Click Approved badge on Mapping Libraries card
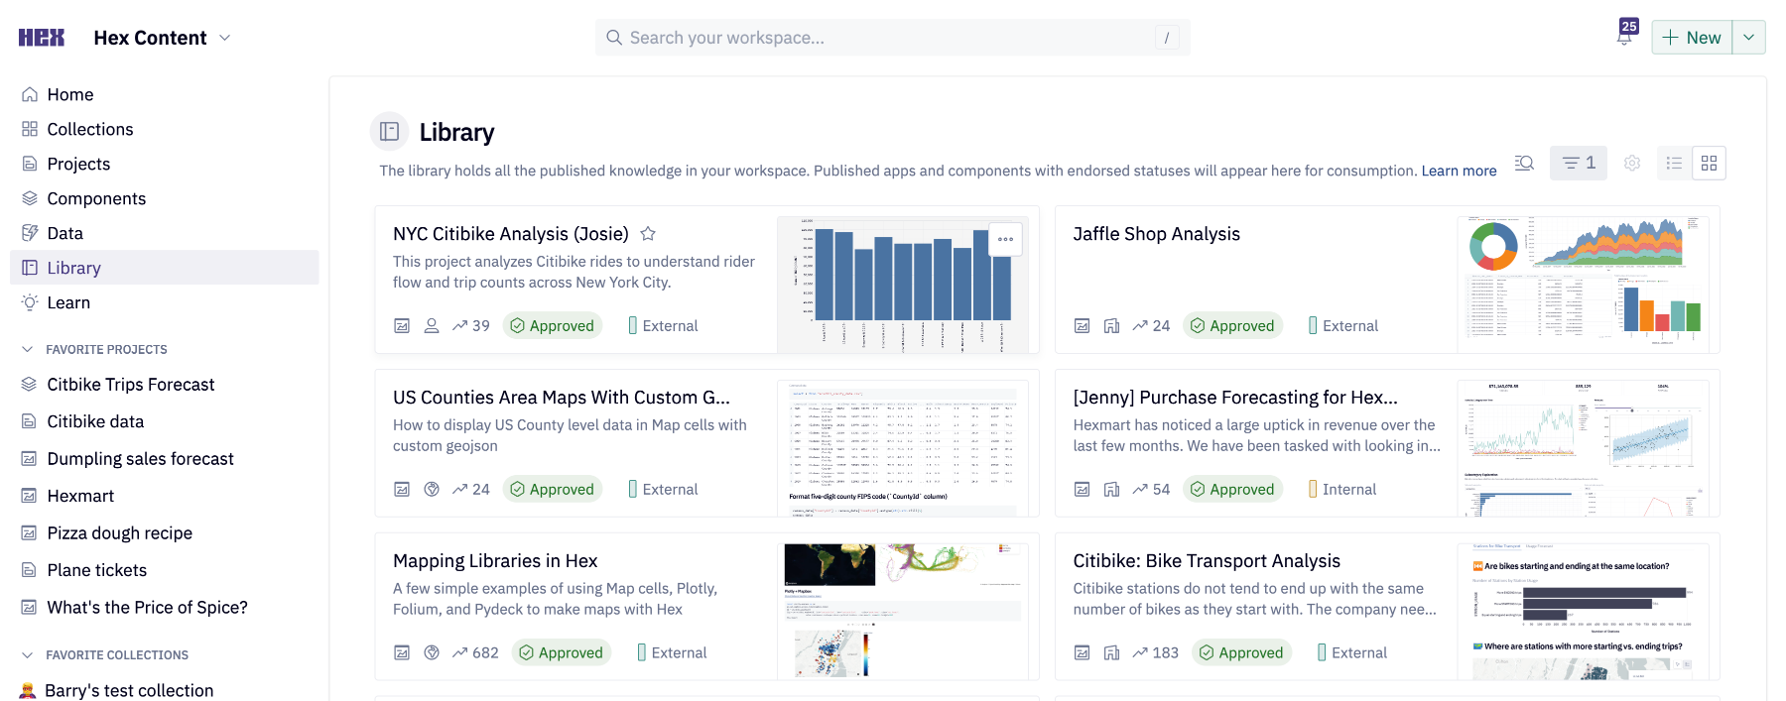Image resolution: width=1786 pixels, height=701 pixels. pyautogui.click(x=562, y=652)
